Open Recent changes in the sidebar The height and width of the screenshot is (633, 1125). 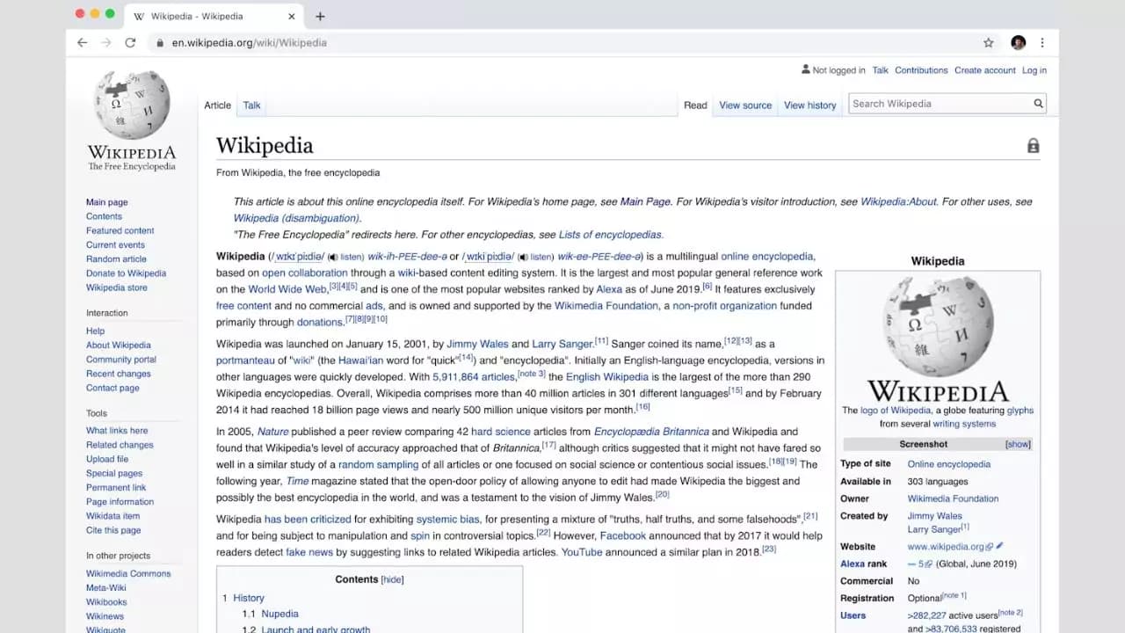point(119,374)
